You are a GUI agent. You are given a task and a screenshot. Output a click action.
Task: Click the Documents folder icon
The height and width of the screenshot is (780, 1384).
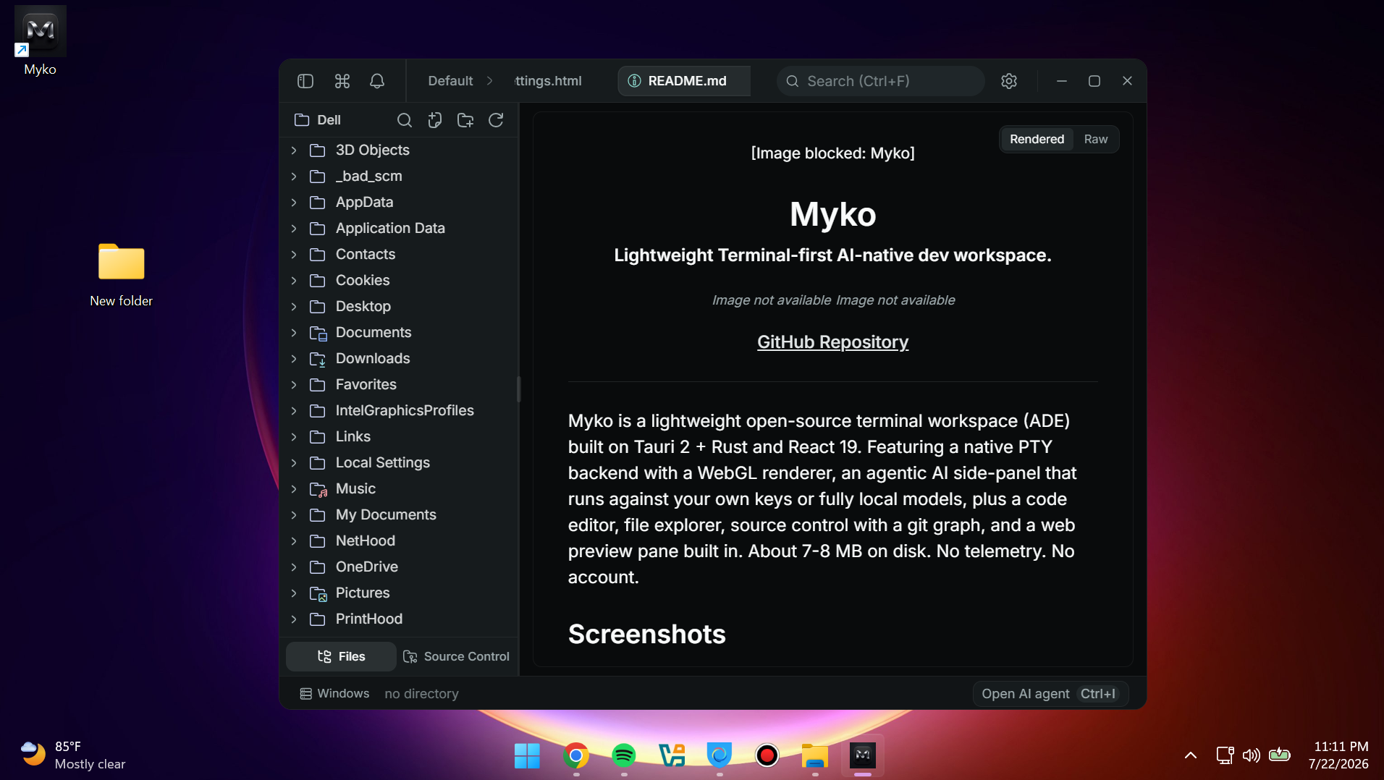318,333
